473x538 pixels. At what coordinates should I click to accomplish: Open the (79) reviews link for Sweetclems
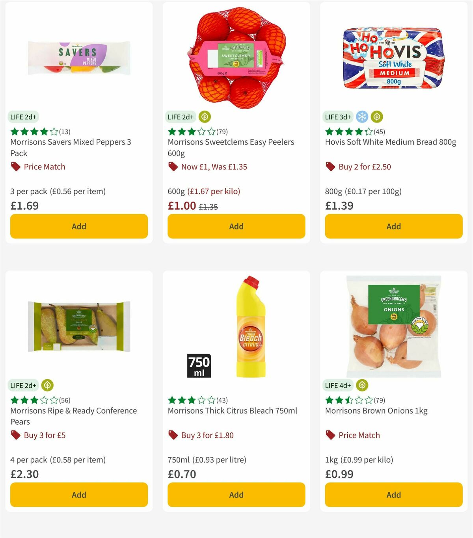pos(222,132)
